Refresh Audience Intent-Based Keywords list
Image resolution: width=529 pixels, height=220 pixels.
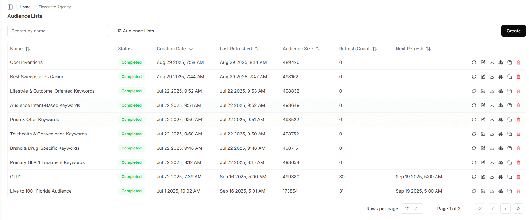pyautogui.click(x=474, y=105)
